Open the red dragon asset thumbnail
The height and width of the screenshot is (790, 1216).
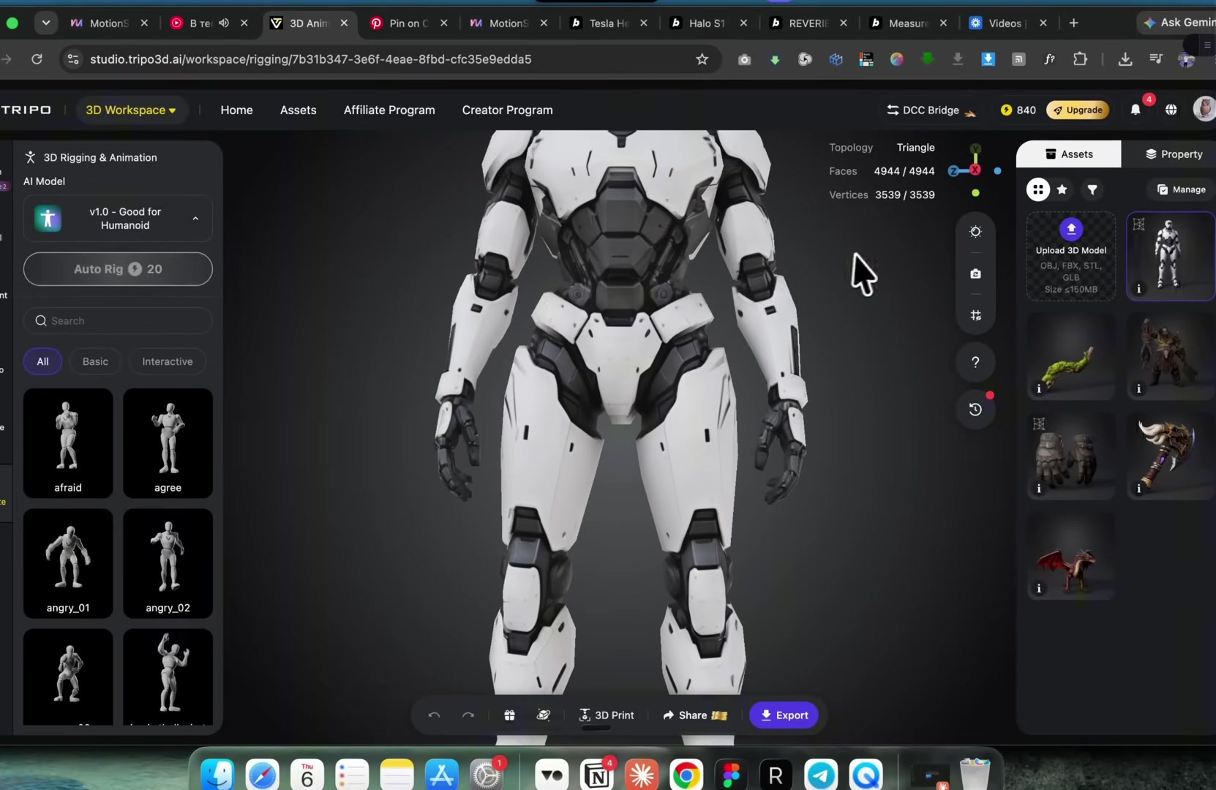click(1071, 556)
